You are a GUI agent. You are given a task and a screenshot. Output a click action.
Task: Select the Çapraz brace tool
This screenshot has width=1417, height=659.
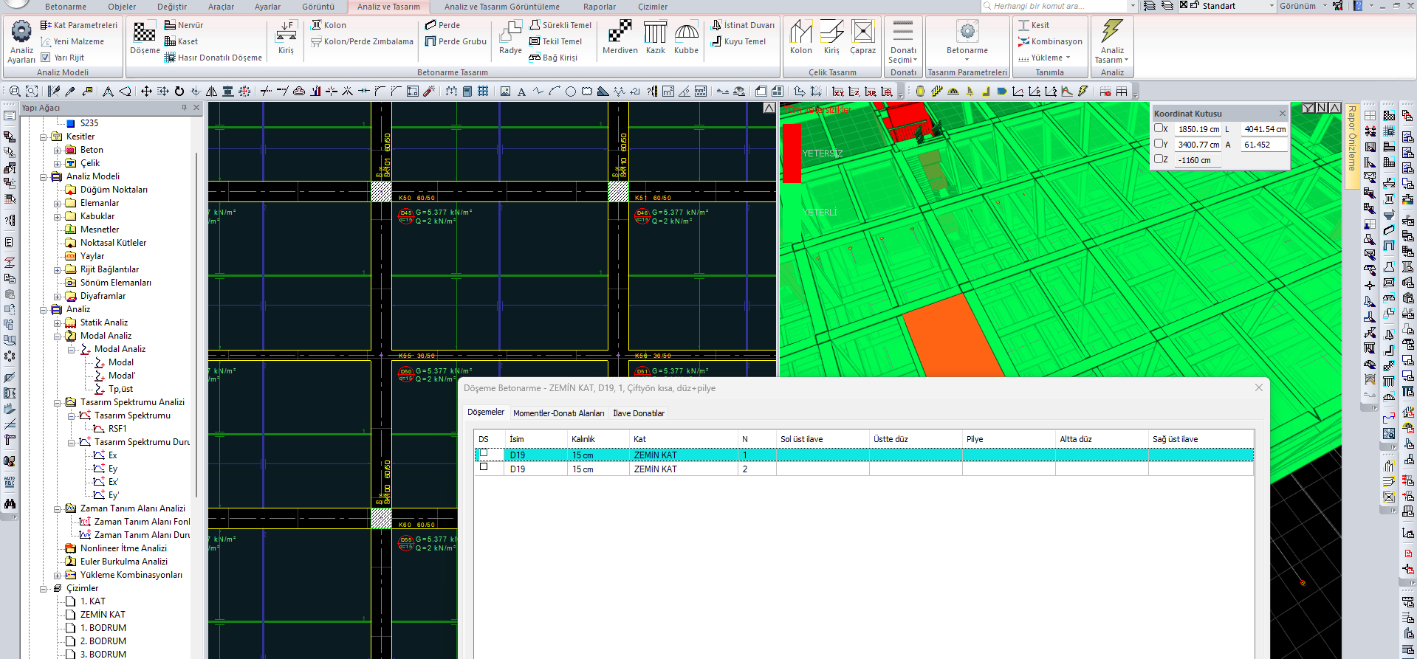point(862,37)
